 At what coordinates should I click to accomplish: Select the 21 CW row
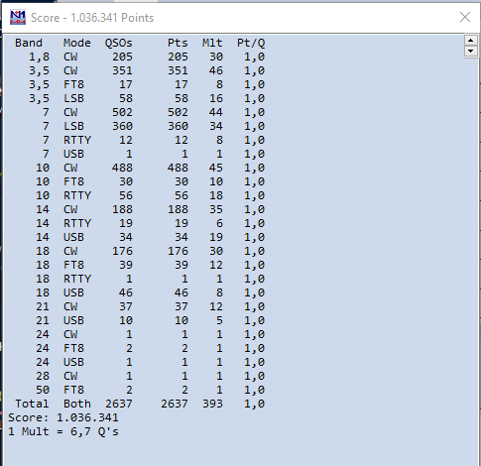coord(140,306)
